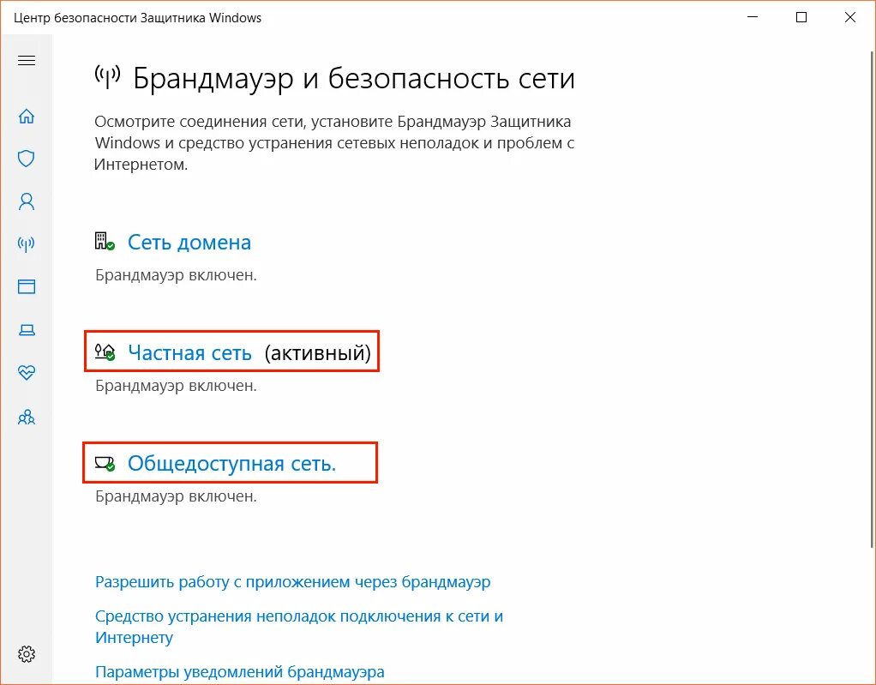Select Firewall & network antenna sidebar icon
Image resolution: width=876 pixels, height=685 pixels.
[x=27, y=244]
